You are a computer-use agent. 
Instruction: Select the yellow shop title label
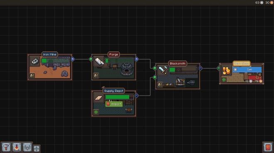[242, 64]
